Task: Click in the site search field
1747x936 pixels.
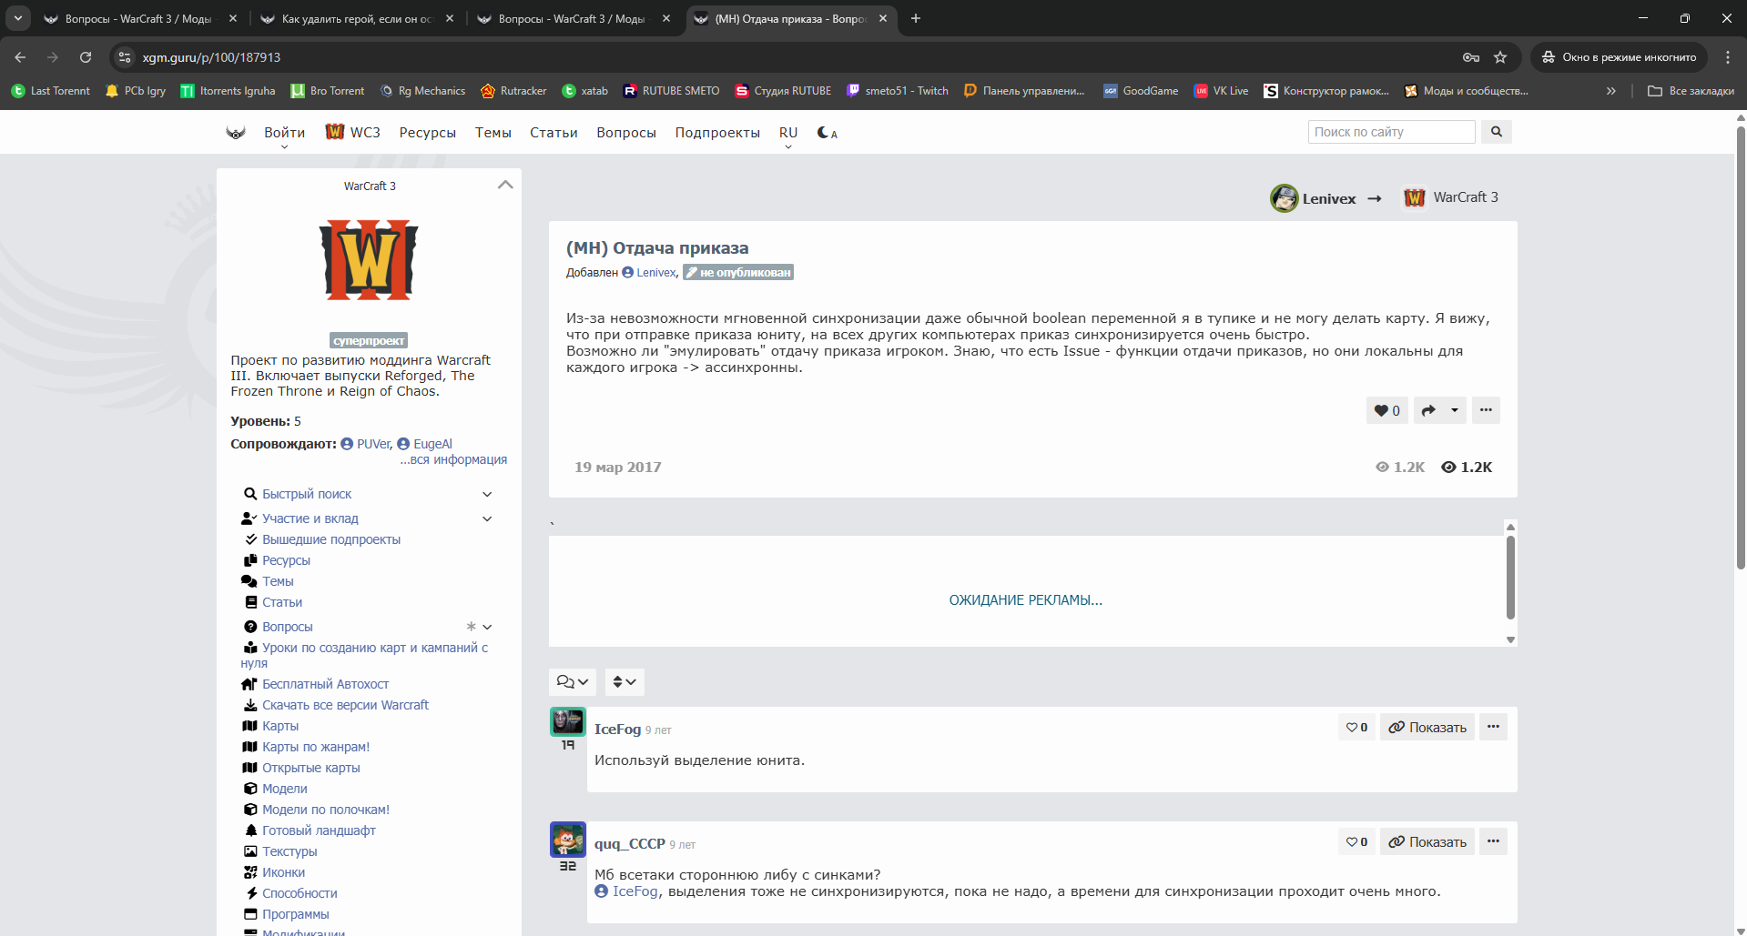Action: 1391,132
